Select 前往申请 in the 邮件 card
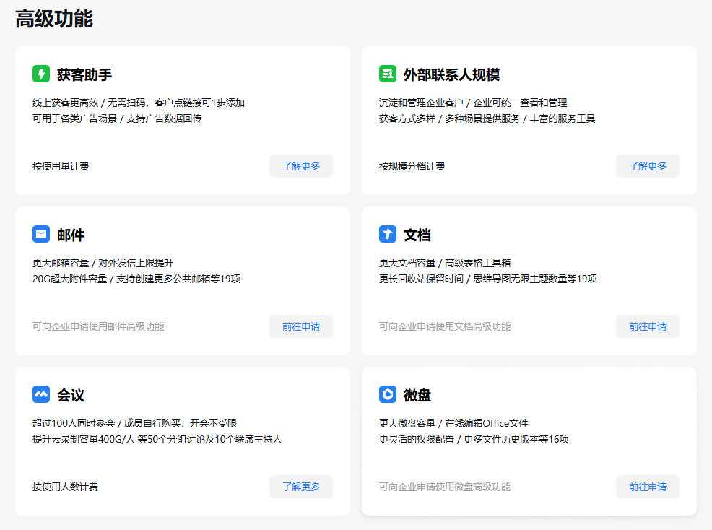The width and height of the screenshot is (712, 530). pyautogui.click(x=301, y=326)
